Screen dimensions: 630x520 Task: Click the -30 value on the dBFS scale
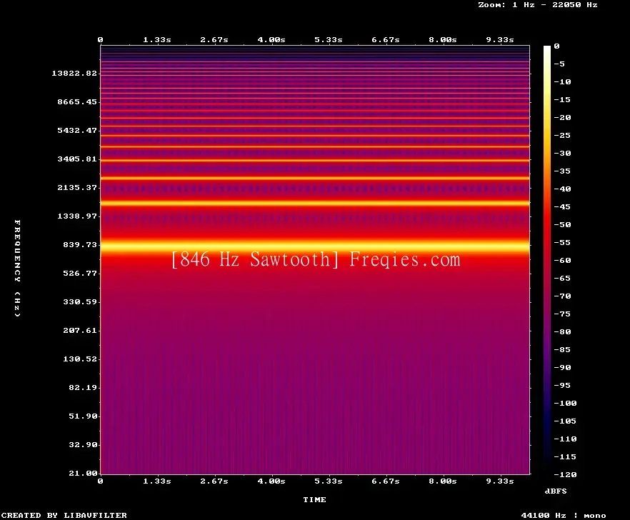coord(562,153)
